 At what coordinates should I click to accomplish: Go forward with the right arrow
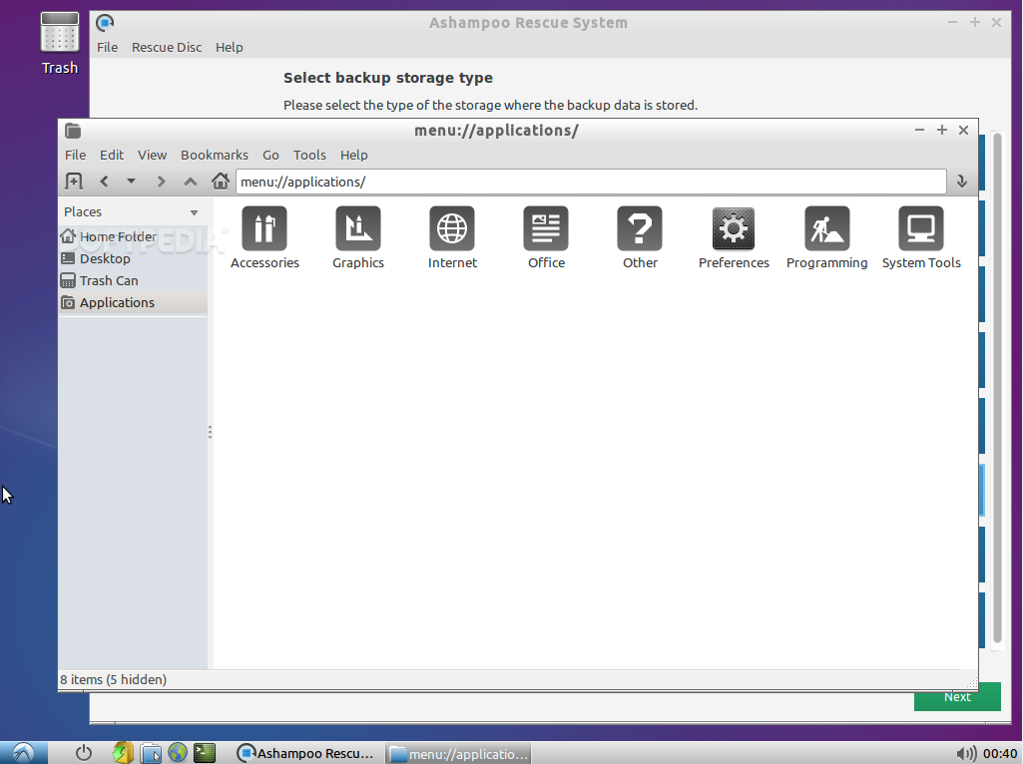pos(161,182)
